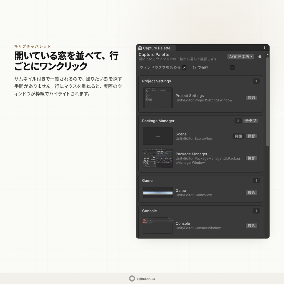Click 撮影 button for Project Settings row
The height and width of the screenshot is (284, 284).
click(251, 98)
